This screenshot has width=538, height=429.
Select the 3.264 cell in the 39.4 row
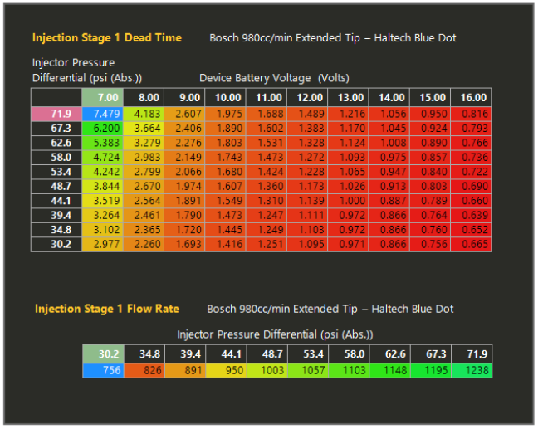click(103, 216)
